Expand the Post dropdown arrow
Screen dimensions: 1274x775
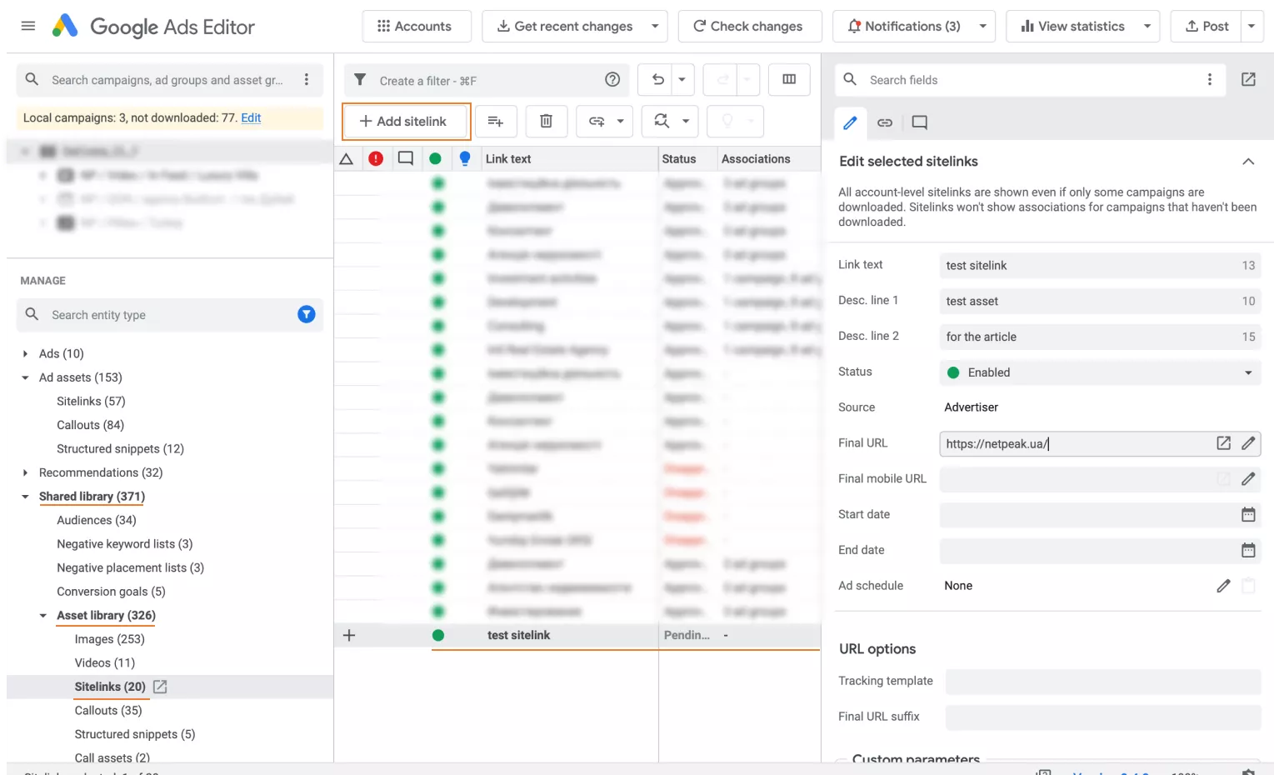pyautogui.click(x=1252, y=26)
